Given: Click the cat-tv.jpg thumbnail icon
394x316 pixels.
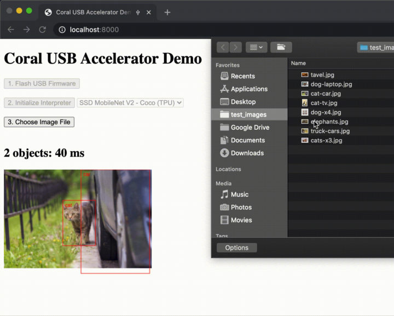Looking at the screenshot, I should (x=305, y=102).
